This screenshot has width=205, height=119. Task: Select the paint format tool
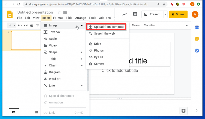click(x=37, y=25)
